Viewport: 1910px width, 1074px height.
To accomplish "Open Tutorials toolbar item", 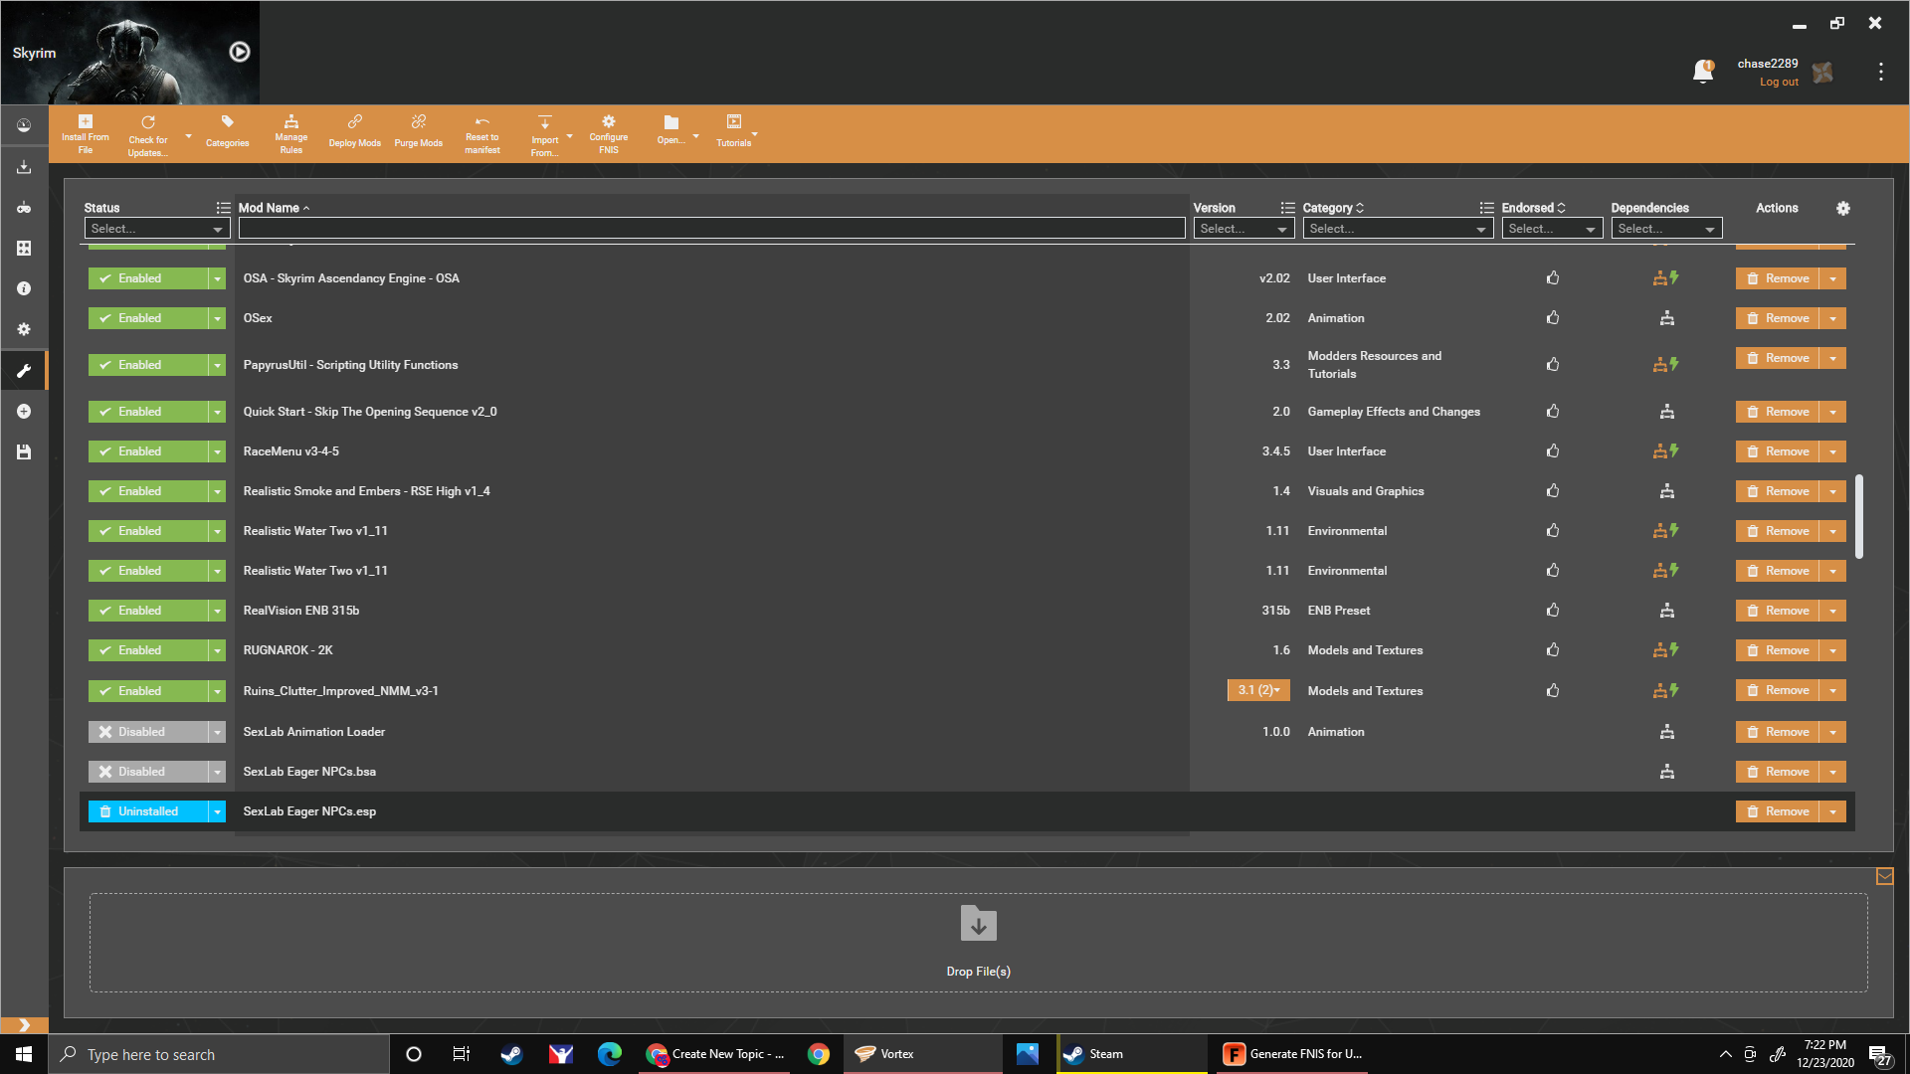I will tap(734, 131).
